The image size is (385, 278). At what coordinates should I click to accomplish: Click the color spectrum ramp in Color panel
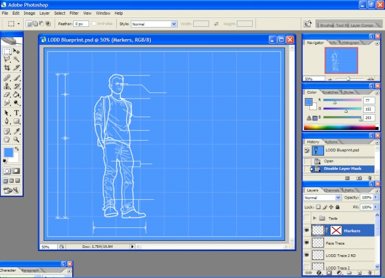(x=341, y=127)
